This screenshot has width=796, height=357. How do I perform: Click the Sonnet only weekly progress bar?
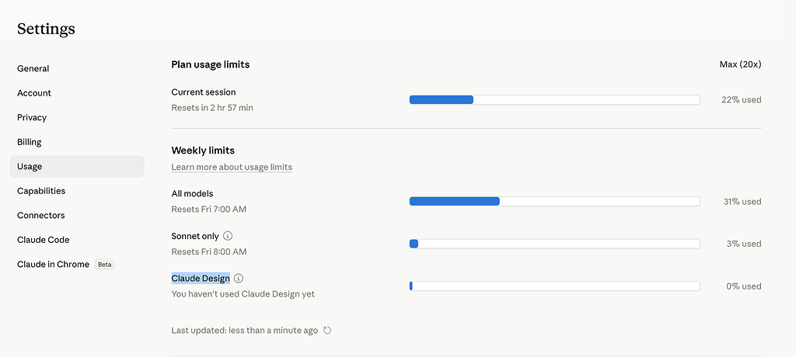point(555,244)
